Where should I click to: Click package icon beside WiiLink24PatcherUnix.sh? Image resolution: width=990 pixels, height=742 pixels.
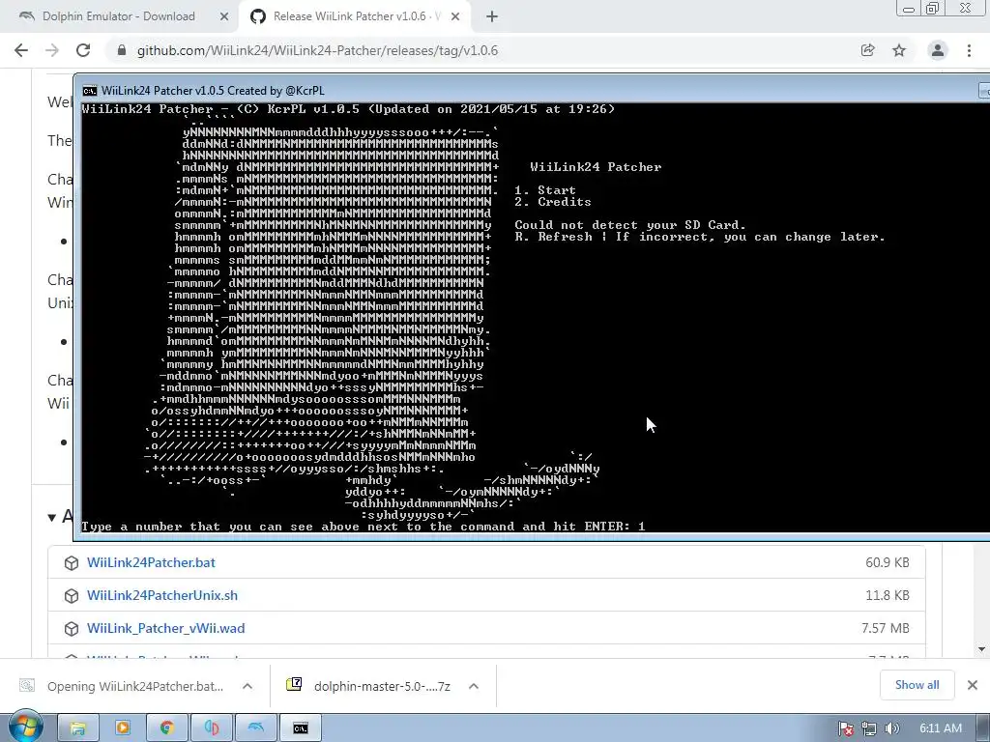tap(72, 595)
